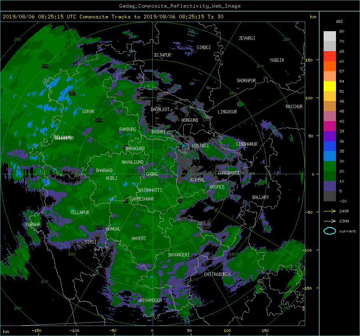Click the cyan ellipse 'current' legend icon
Viewport: 360px width, 336px height.
[330, 231]
